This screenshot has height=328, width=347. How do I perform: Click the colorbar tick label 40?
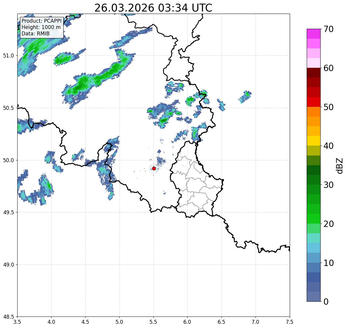tap(329, 146)
